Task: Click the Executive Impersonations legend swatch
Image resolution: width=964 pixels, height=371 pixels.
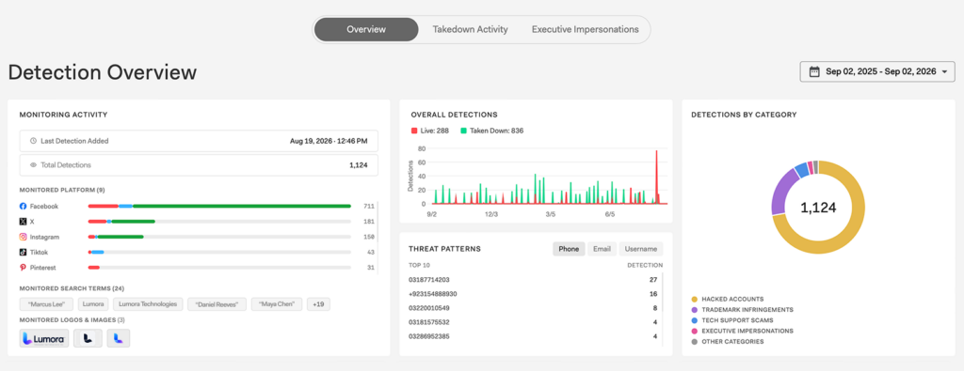Action: [x=695, y=331]
